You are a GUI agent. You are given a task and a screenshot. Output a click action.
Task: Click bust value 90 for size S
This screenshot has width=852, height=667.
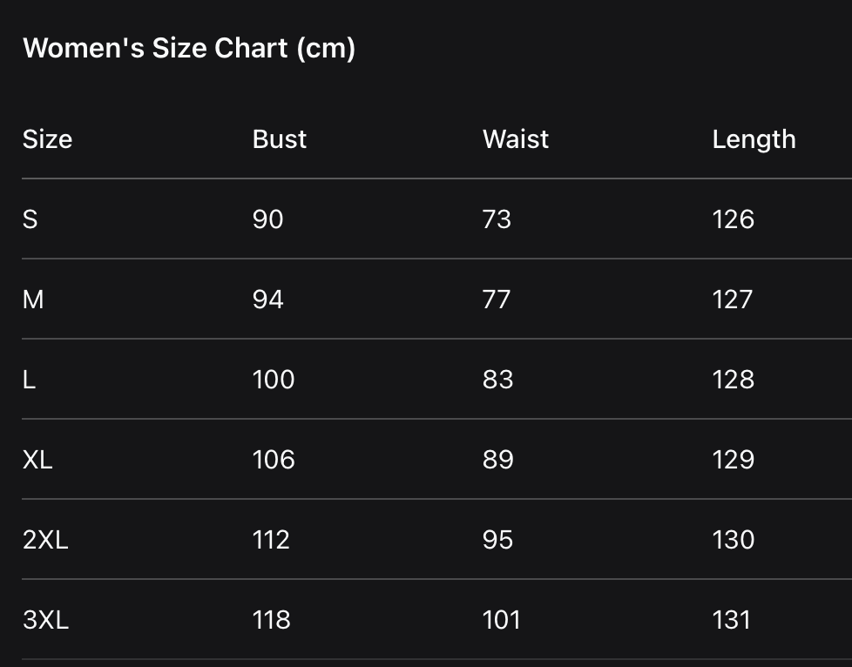(267, 219)
